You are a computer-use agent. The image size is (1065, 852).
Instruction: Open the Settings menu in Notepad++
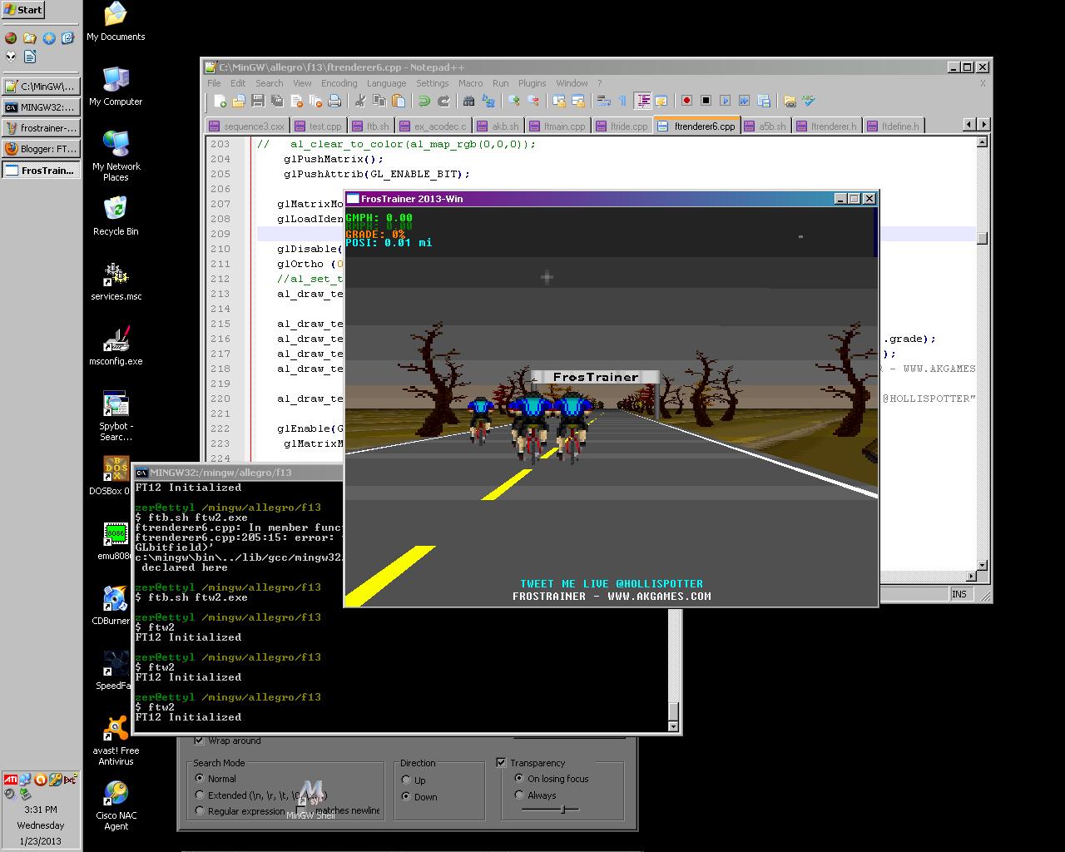(x=432, y=83)
